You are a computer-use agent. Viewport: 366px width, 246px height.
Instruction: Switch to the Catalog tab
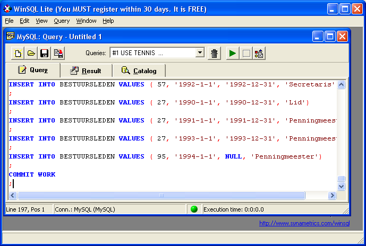(x=139, y=71)
